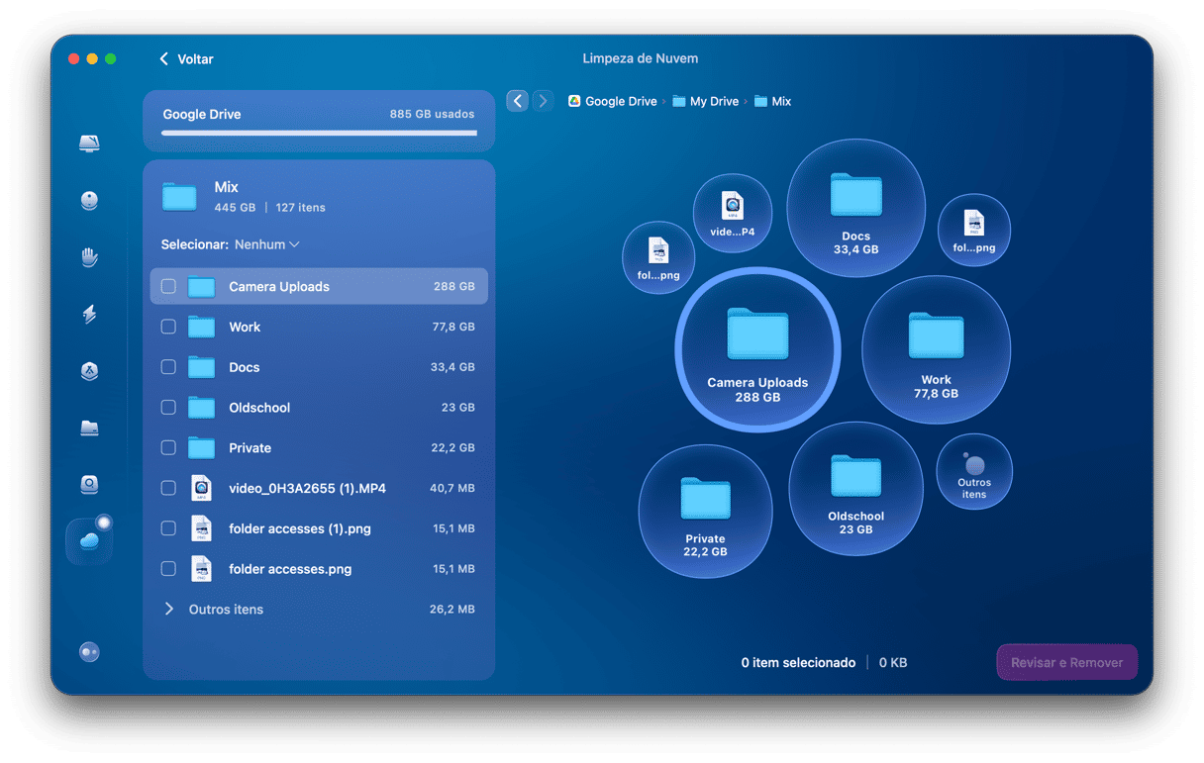Click the forward chevron next to breadcrumb
1204x763 pixels.
point(543,101)
